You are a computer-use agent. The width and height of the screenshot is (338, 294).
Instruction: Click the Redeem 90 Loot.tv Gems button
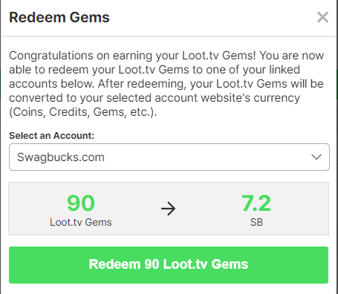[169, 265]
